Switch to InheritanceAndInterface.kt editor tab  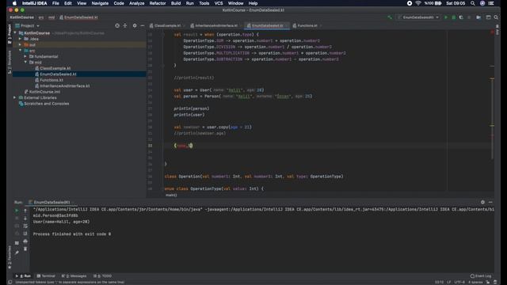pos(216,25)
